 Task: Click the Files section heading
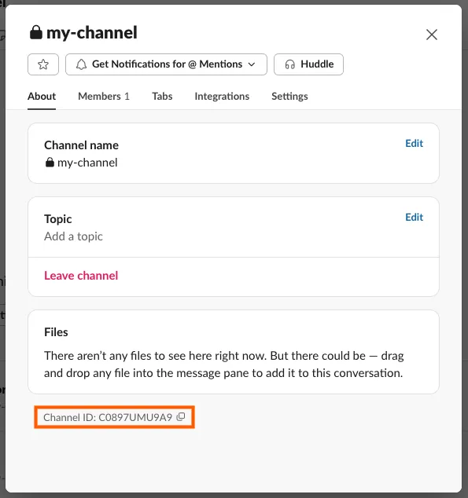[x=56, y=332]
